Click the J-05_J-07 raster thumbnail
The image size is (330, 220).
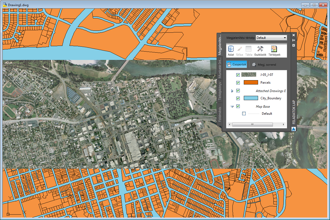tap(249, 75)
